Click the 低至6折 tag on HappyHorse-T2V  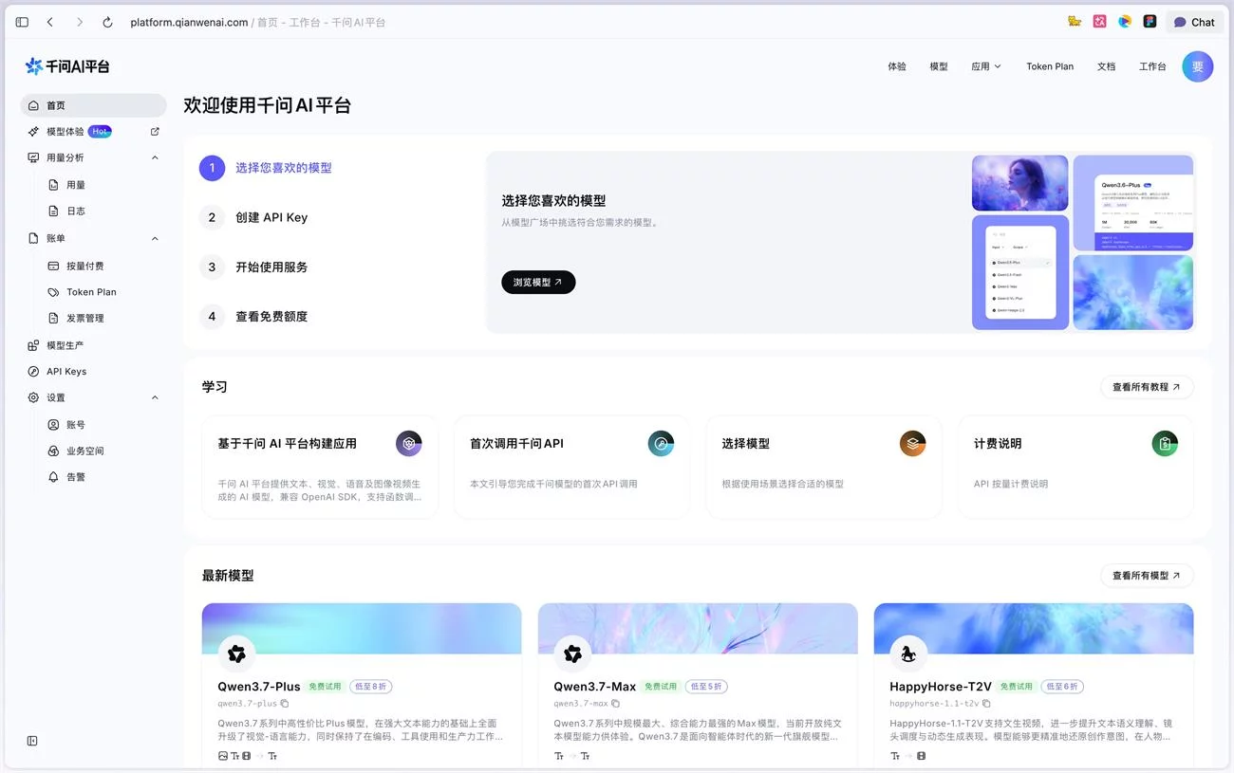(x=1061, y=687)
